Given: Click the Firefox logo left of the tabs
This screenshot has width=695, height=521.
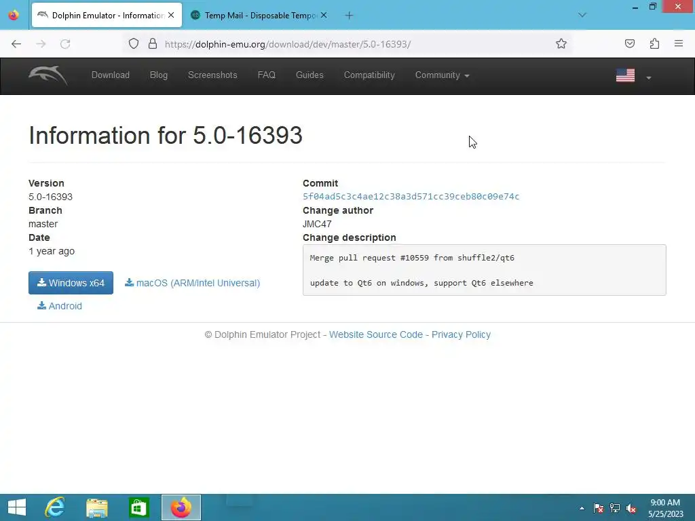Looking at the screenshot, I should [14, 15].
